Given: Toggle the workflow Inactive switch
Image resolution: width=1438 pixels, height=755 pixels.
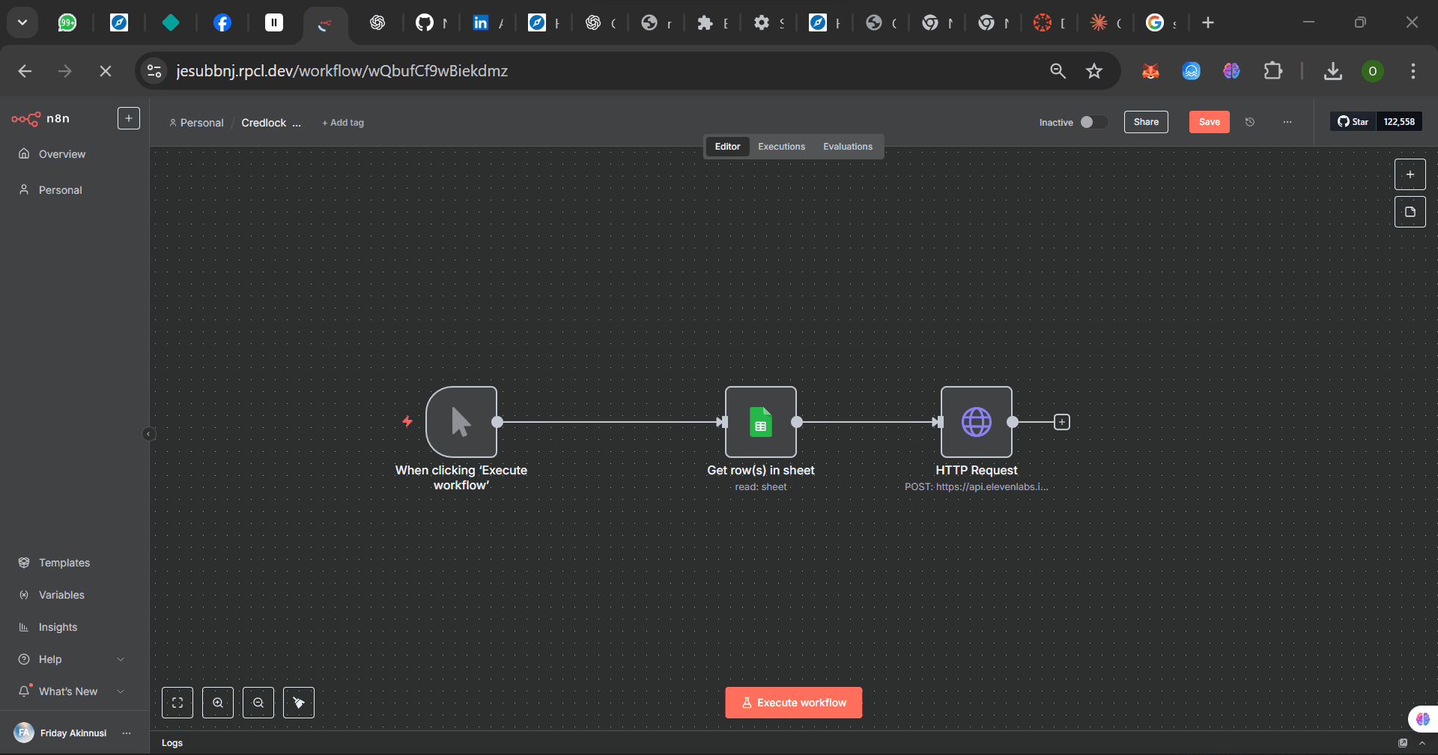Looking at the screenshot, I should [1093, 122].
